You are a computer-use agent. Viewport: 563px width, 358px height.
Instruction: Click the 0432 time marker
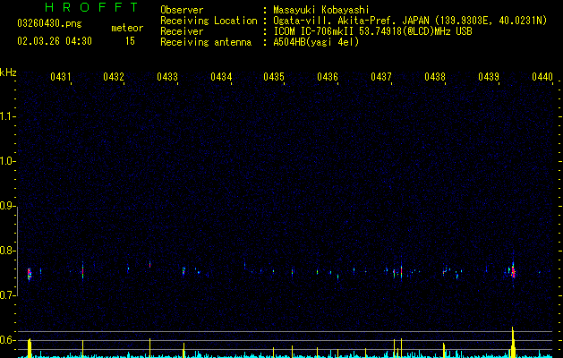(114, 77)
